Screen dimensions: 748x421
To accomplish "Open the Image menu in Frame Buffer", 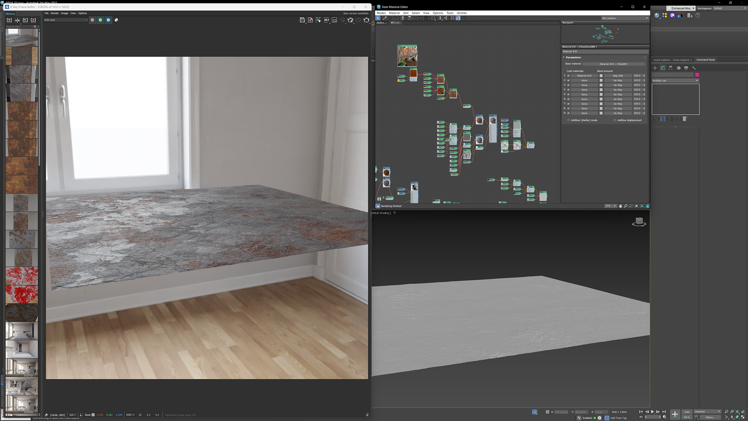I will coord(65,13).
